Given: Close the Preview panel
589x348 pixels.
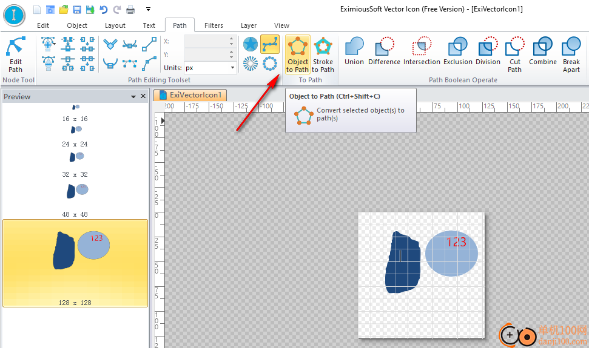Looking at the screenshot, I should coord(143,96).
